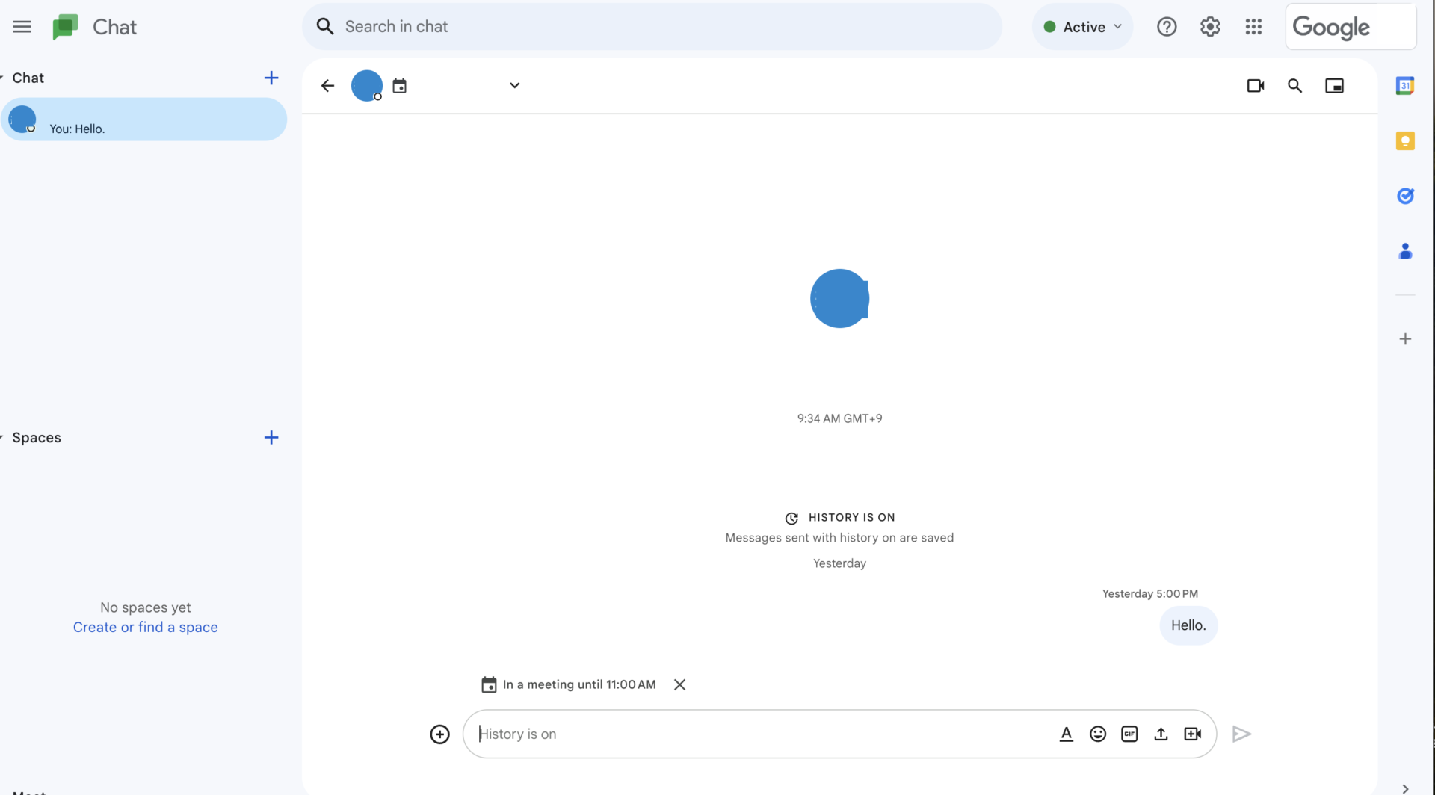Image resolution: width=1435 pixels, height=795 pixels.
Task: Start a new chat with the plus button
Action: tap(271, 77)
